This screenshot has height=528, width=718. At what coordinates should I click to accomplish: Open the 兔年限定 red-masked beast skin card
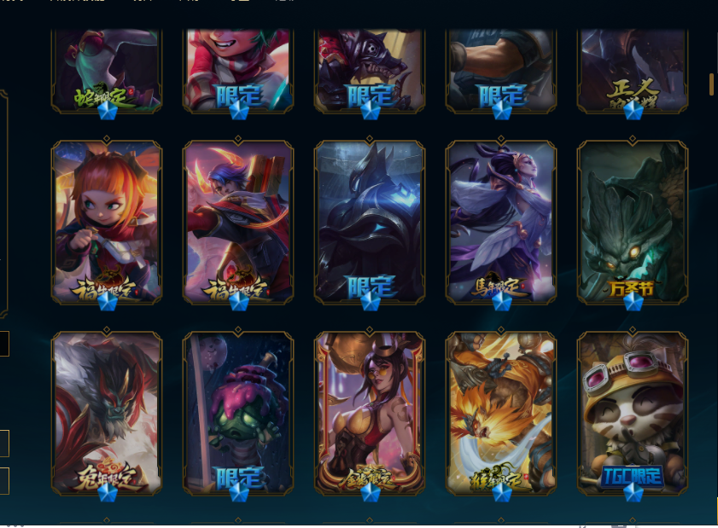click(107, 413)
